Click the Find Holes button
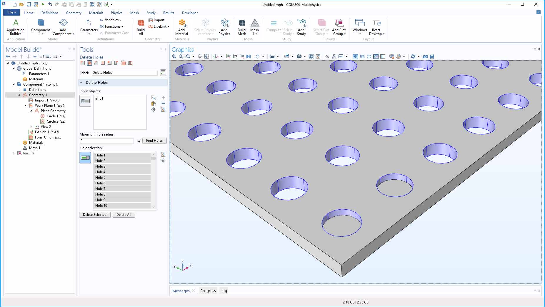Screen dimensions: 545x307 [x=154, y=140]
